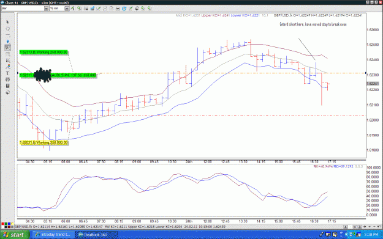Click the round globe icon in the top toolbar

[137, 9]
